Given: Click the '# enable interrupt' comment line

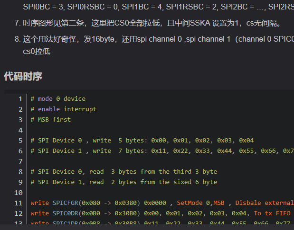Looking at the screenshot, I should (x=63, y=109).
